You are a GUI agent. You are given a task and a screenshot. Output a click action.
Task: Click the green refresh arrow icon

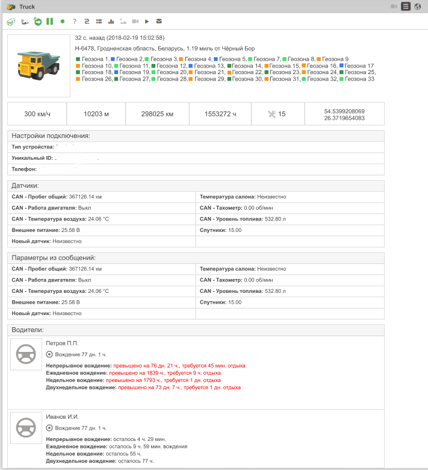pos(37,22)
